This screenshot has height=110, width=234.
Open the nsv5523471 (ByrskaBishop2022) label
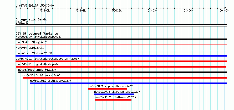pyautogui.click(x=110, y=86)
